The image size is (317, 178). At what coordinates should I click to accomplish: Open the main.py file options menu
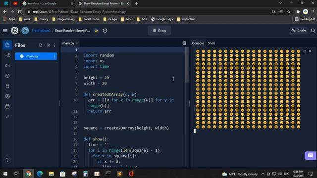[54, 56]
